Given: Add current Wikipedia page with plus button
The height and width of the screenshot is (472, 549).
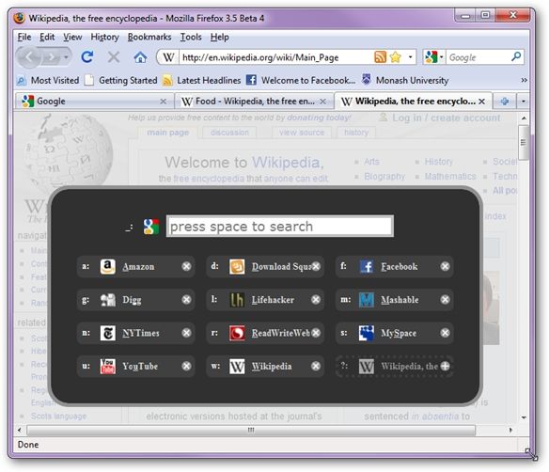Looking at the screenshot, I should pos(445,367).
